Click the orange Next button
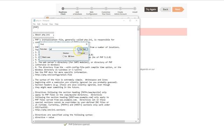The height and width of the screenshot is (126, 224). click(x=178, y=9)
